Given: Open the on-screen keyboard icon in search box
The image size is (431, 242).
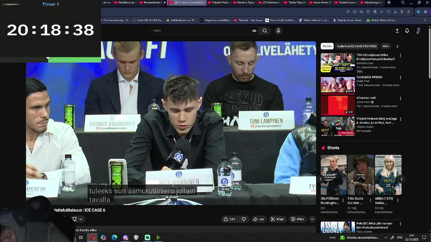Looking at the screenshot, I should tap(254, 31).
